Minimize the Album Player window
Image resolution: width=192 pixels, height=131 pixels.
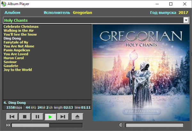coord(157,4)
